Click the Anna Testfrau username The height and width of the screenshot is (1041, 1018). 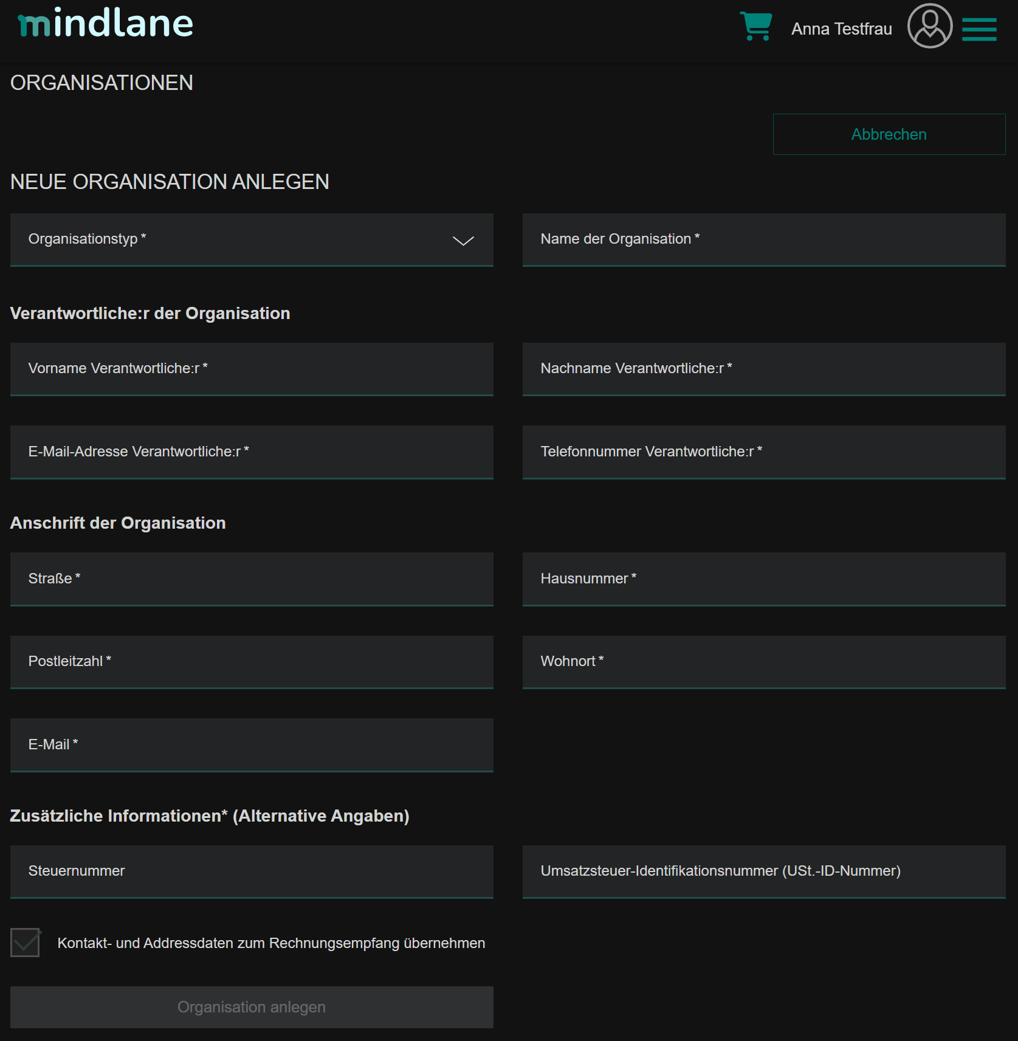coord(841,29)
